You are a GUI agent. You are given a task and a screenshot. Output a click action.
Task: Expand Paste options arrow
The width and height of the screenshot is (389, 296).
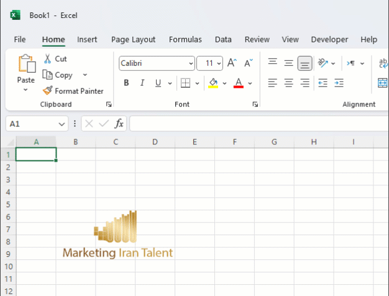pos(25,90)
